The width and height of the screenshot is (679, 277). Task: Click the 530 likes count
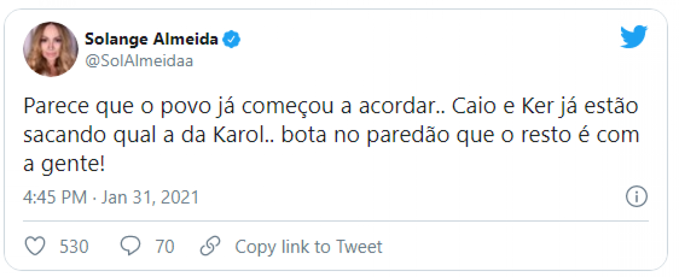tap(74, 246)
